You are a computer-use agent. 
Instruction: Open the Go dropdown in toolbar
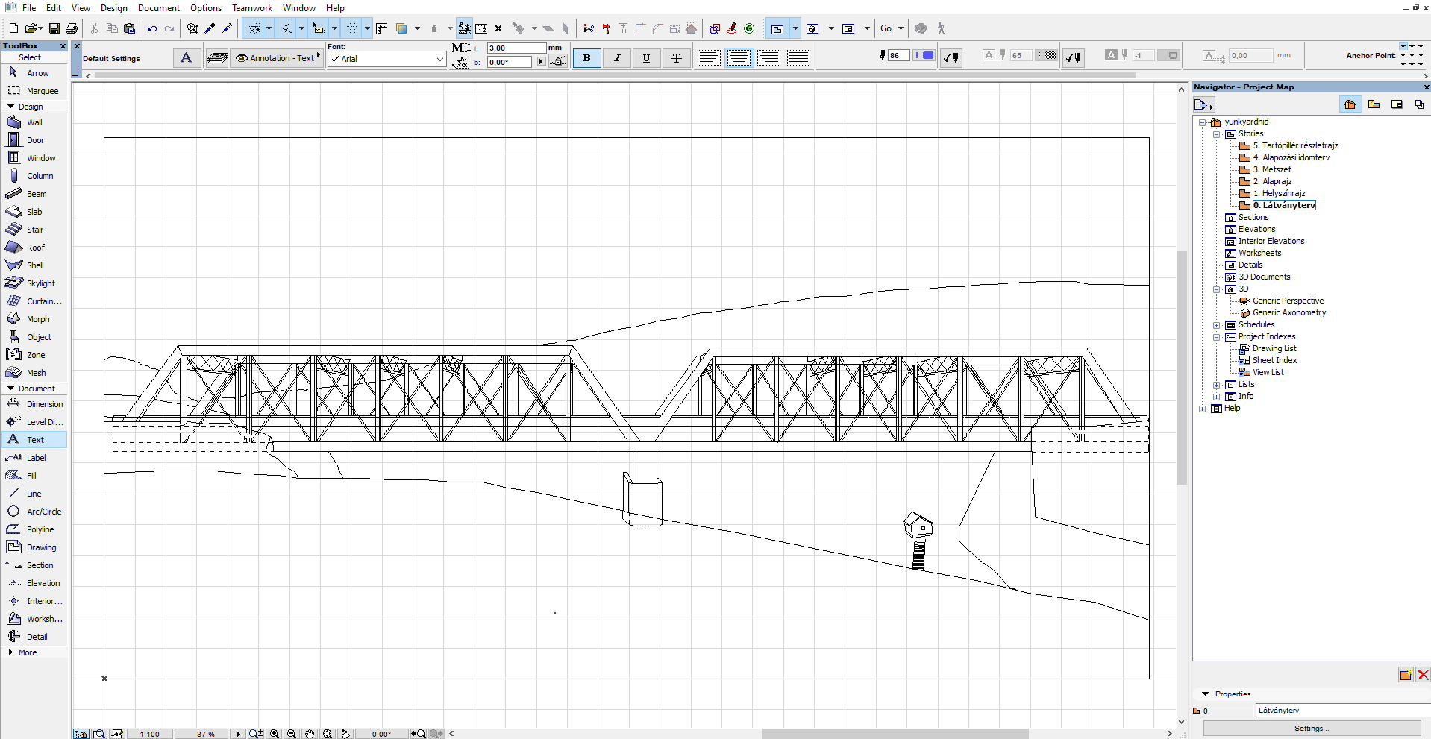pos(892,28)
